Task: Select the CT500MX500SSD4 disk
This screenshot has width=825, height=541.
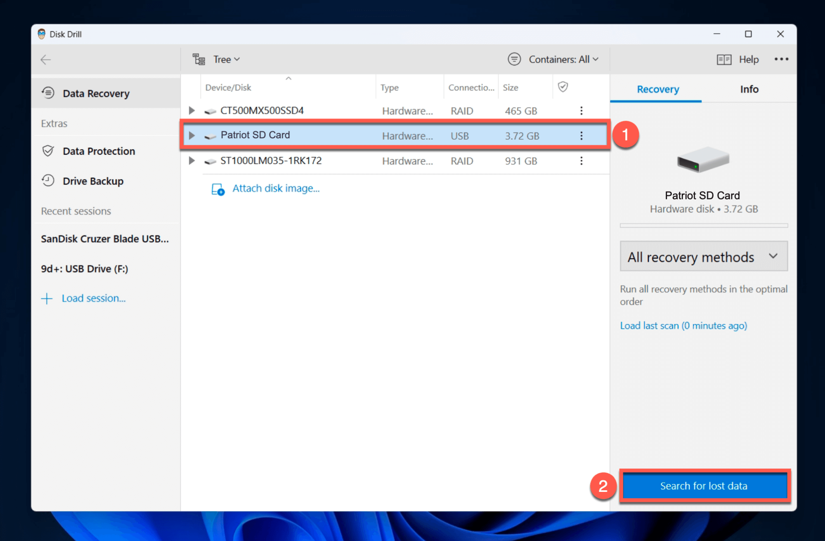Action: 395,111
